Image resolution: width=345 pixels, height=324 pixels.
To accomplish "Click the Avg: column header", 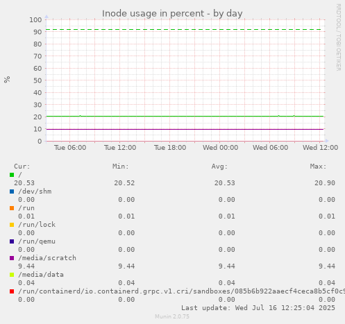I will (x=219, y=167).
